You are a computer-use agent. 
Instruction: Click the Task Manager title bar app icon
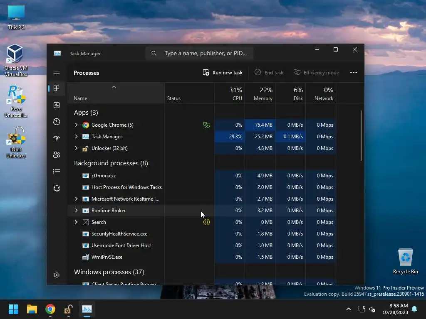coord(57,54)
